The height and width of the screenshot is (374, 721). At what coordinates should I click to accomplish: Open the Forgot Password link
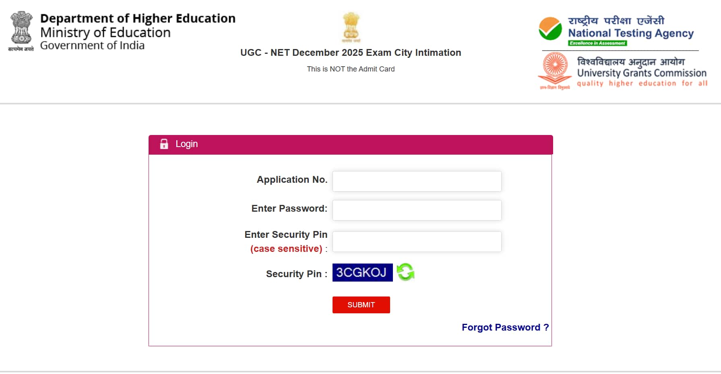tap(505, 327)
